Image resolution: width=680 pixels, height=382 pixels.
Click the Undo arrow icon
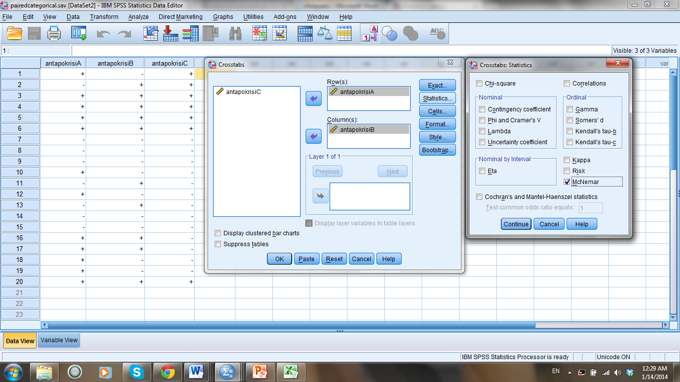pos(103,34)
